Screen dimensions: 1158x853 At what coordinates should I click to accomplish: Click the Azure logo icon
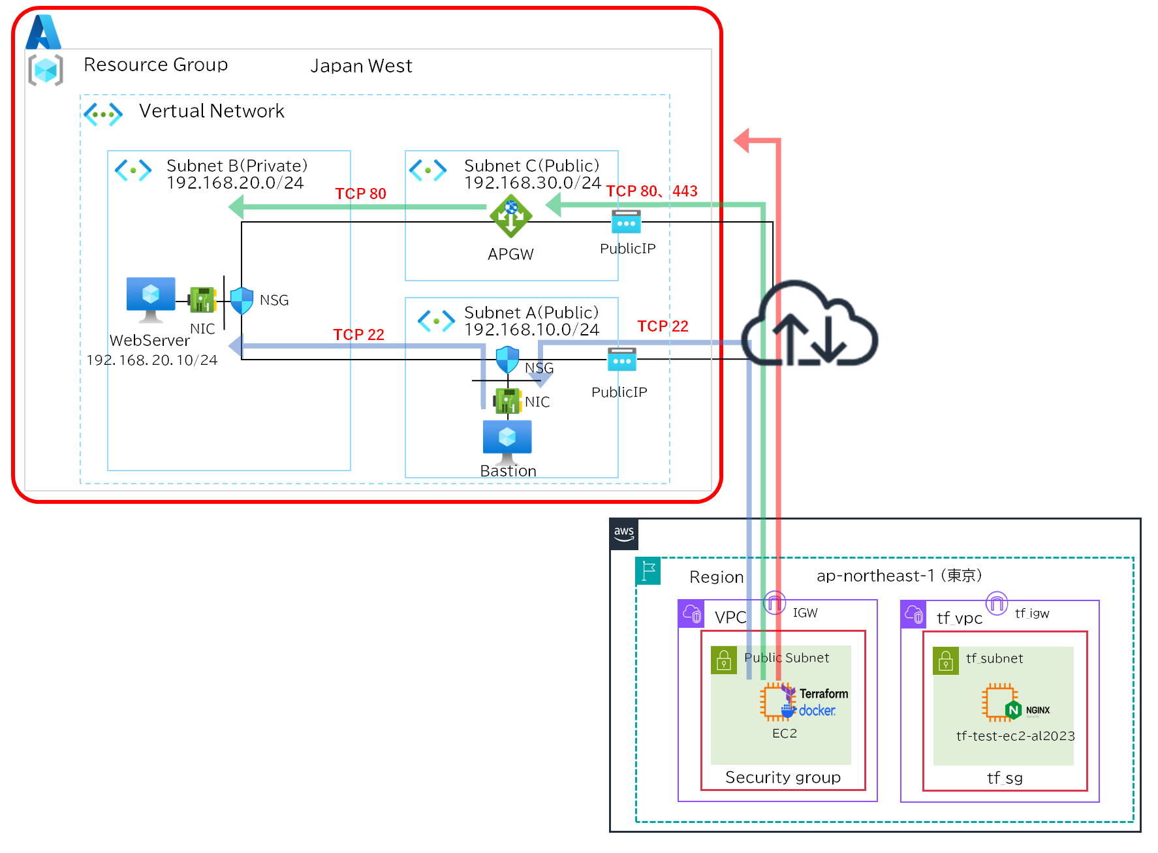pyautogui.click(x=43, y=32)
